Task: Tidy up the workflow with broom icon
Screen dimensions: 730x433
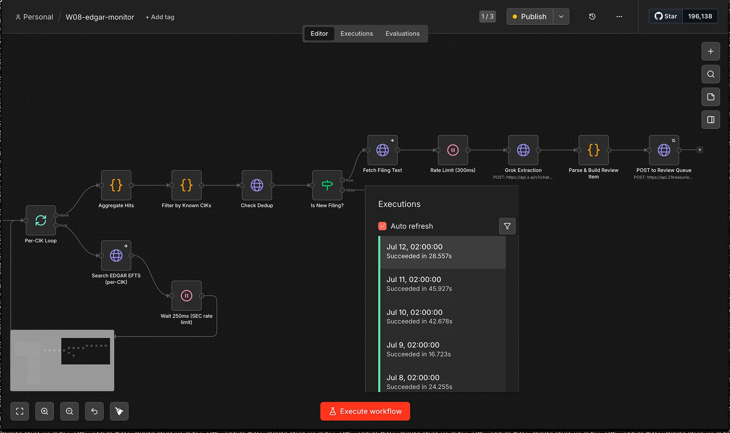Action: tap(119, 411)
